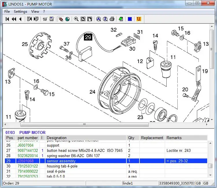Click diagram scroll right arrow
Viewport: 217px width, 188px height.
tap(207, 124)
